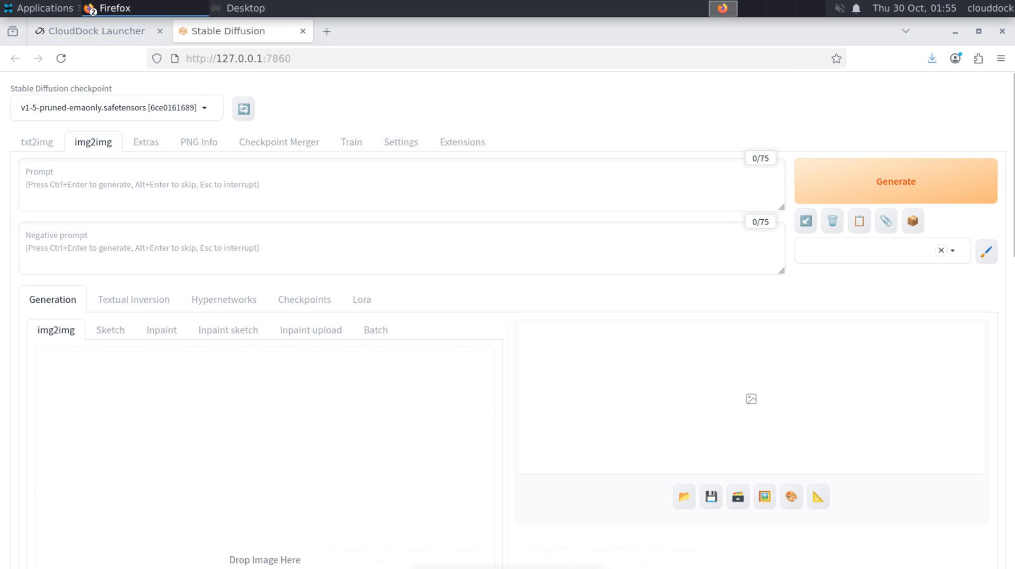Image resolution: width=1015 pixels, height=569 pixels.
Task: Click the read generation parameters arrow icon
Action: 806,221
